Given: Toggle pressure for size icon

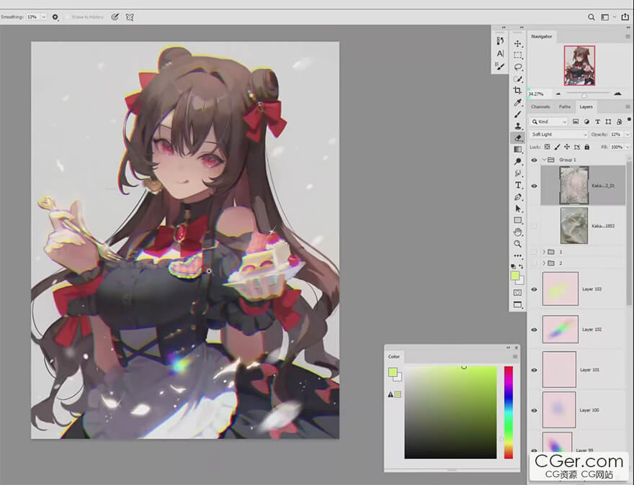Looking at the screenshot, I should [x=115, y=17].
